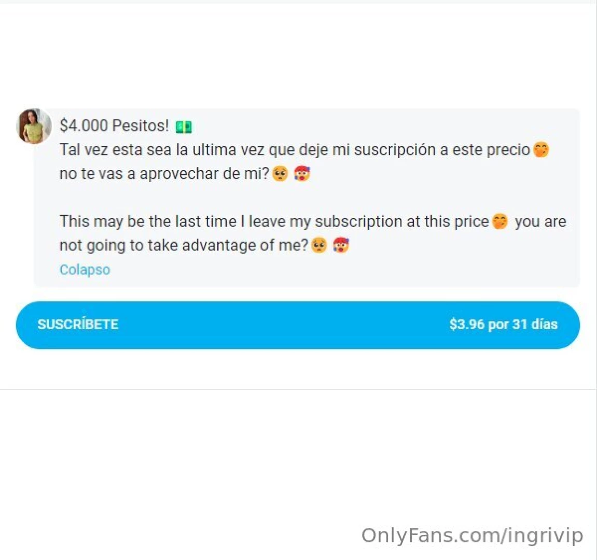This screenshot has width=597, height=560.
Task: Click the pleading emoji after "de mi?"
Action: pyautogui.click(x=280, y=174)
